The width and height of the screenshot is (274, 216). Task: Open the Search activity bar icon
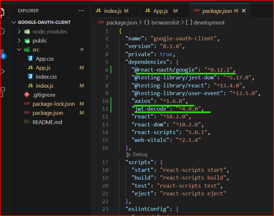click(x=2, y=31)
